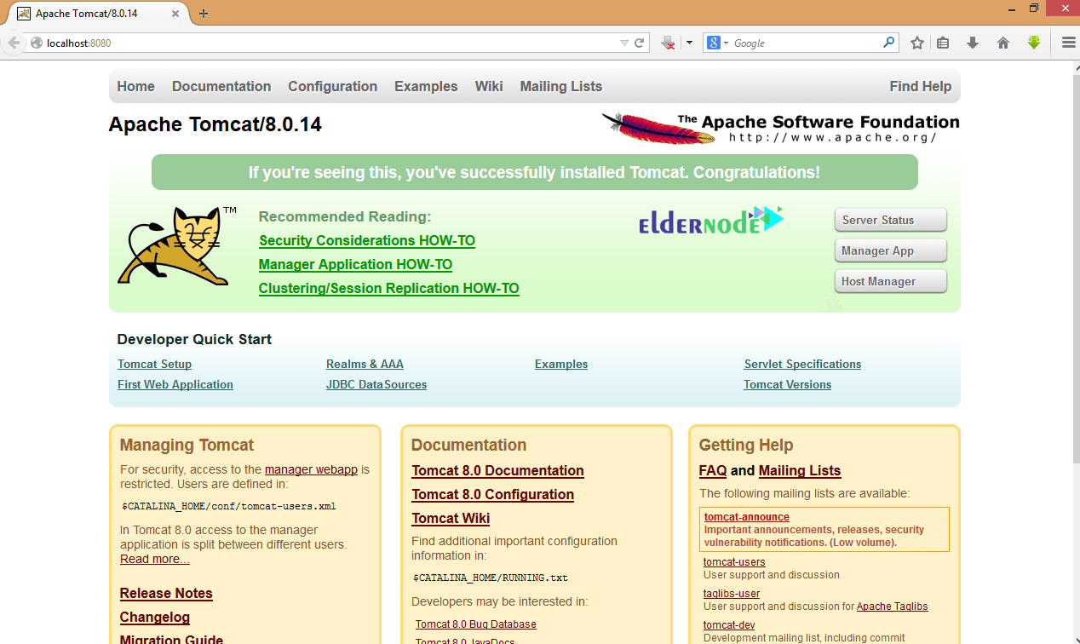Screen dimensions: 1080x644
Task: Open the dropdown beside the addon icon
Action: (689, 43)
